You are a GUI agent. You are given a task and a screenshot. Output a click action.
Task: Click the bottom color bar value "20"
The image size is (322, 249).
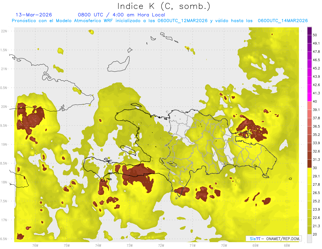click(315, 234)
